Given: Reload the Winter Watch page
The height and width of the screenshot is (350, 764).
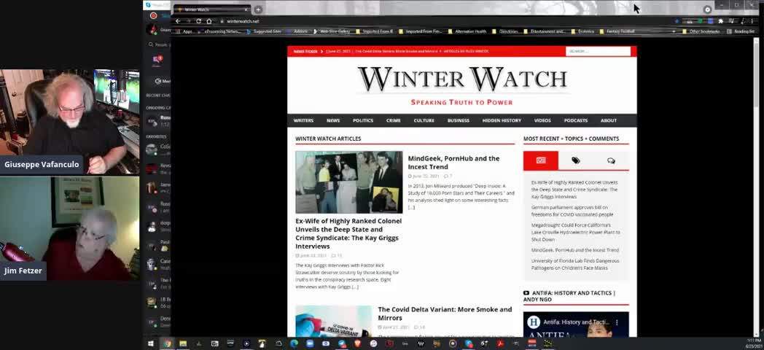Looking at the screenshot, I should (199, 21).
